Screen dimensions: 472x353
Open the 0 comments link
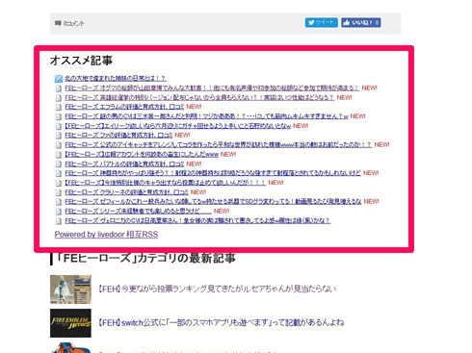[x=73, y=23]
